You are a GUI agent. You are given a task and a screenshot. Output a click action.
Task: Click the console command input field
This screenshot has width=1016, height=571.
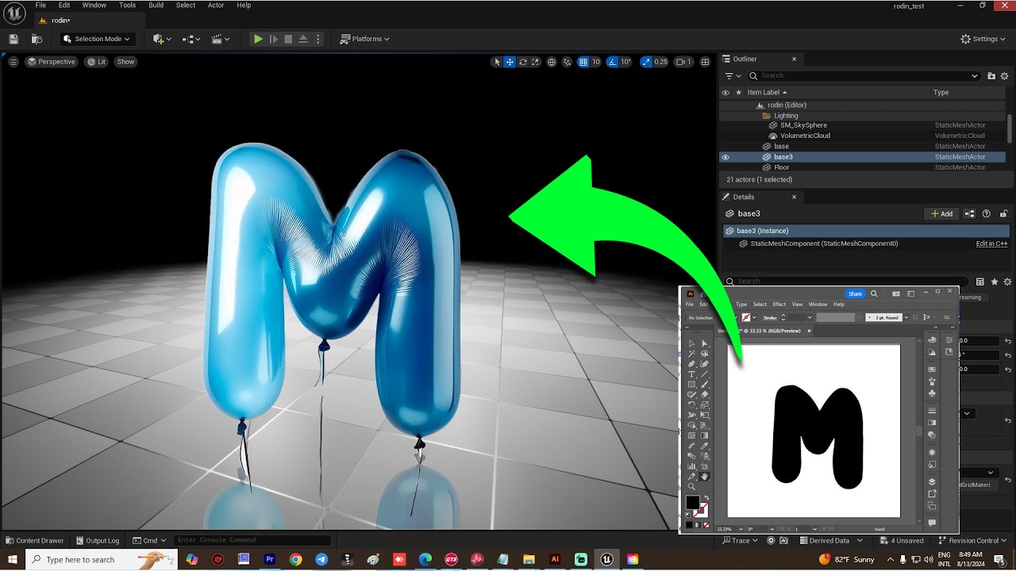(252, 541)
